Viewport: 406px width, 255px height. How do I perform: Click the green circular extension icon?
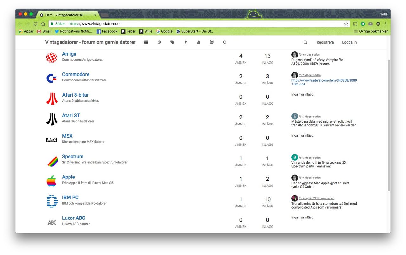click(363, 24)
